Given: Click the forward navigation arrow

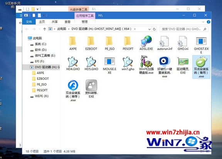Looking at the screenshot, I should 34,29.
